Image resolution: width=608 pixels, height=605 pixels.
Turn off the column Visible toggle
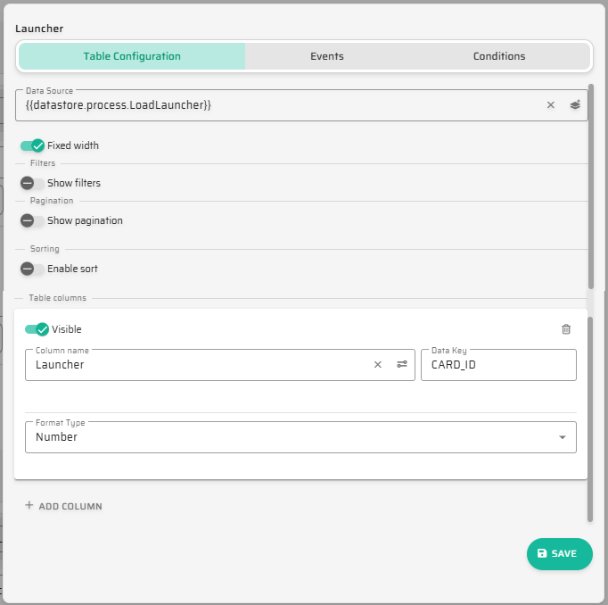click(x=37, y=329)
